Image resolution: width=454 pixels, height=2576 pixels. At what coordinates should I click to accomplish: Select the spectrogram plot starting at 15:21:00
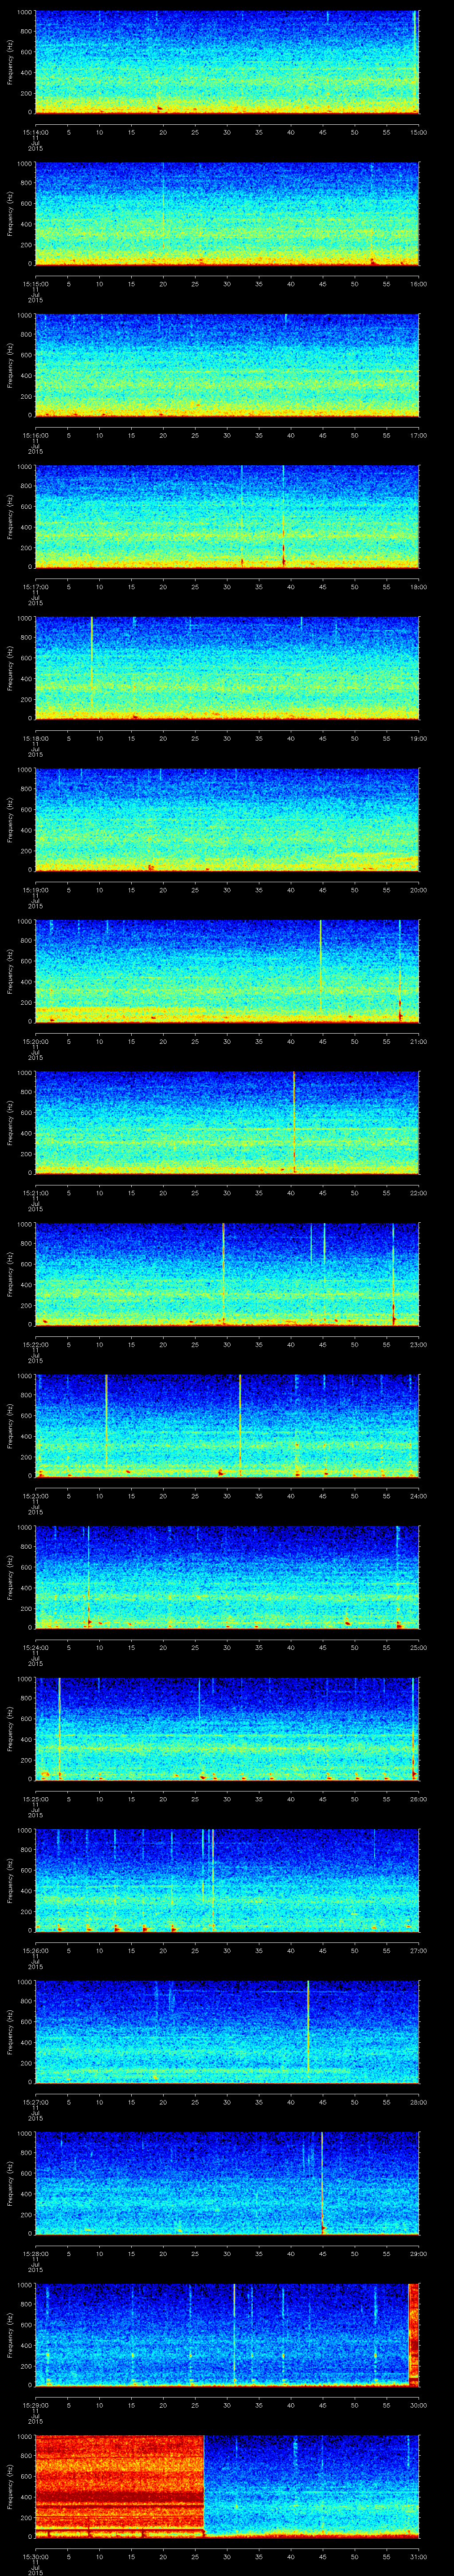point(227,1123)
